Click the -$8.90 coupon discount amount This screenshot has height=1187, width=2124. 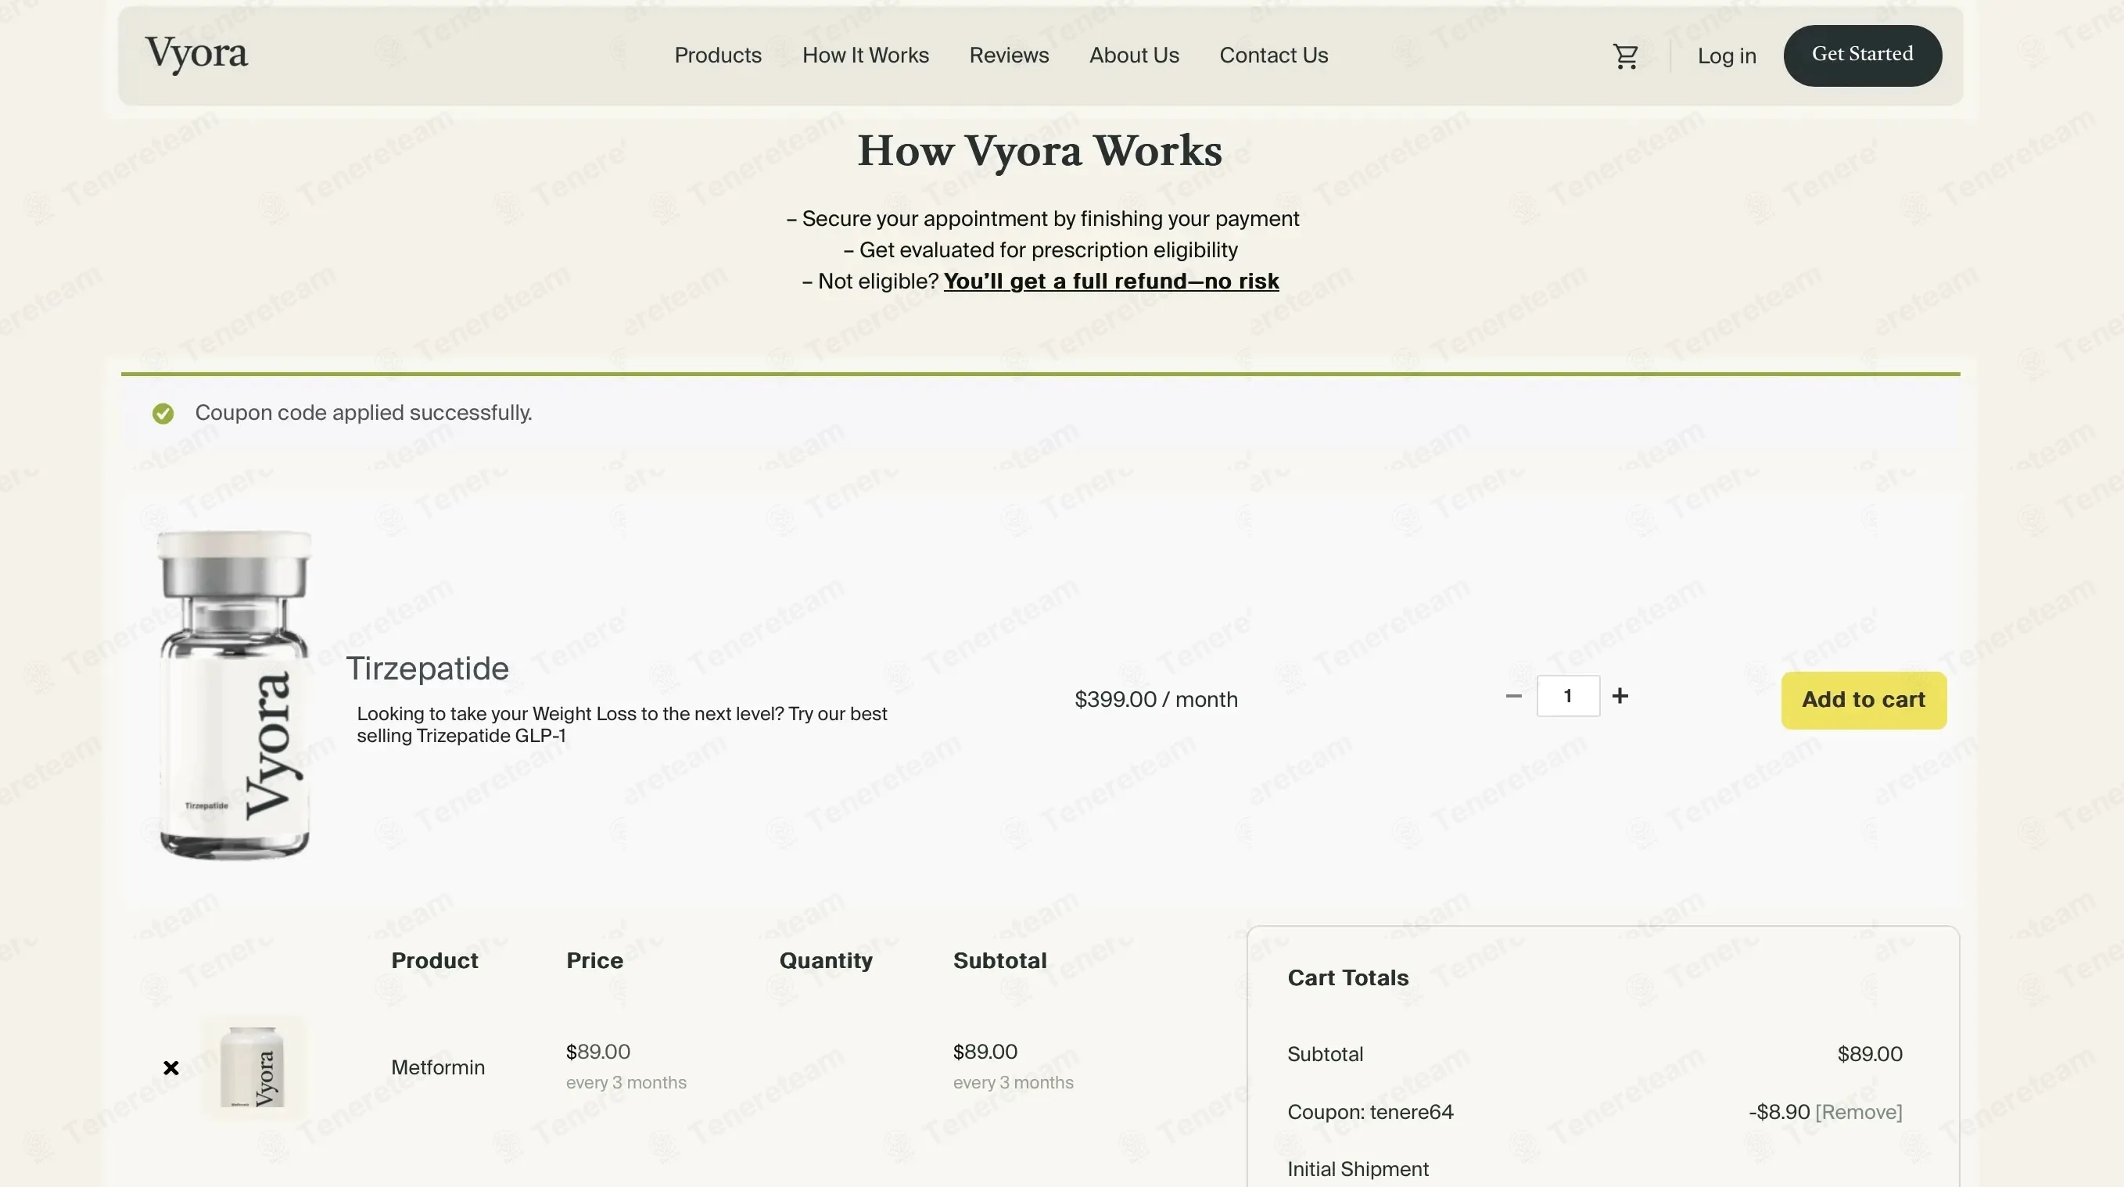(x=1779, y=1112)
